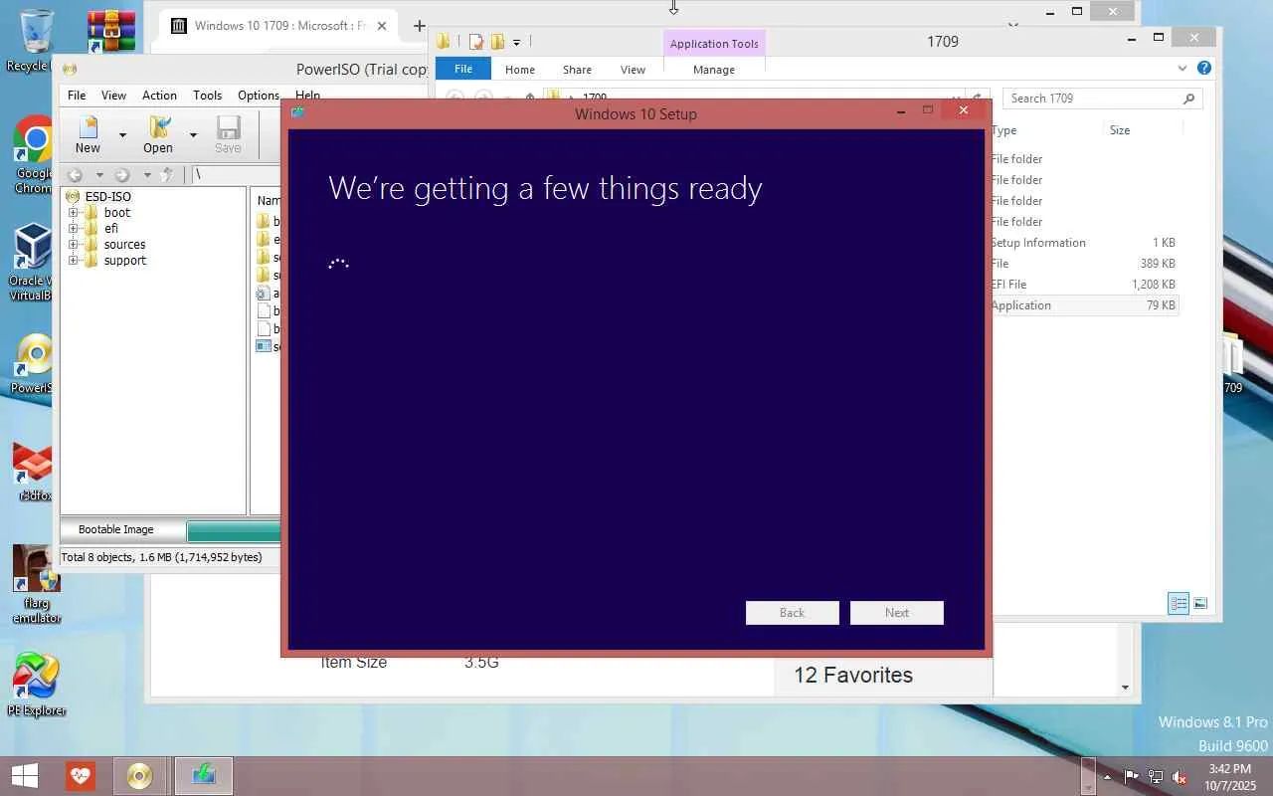The image size is (1273, 796).
Task: Click the properties icon in Explorer quick access toolbar
Action: 476,42
